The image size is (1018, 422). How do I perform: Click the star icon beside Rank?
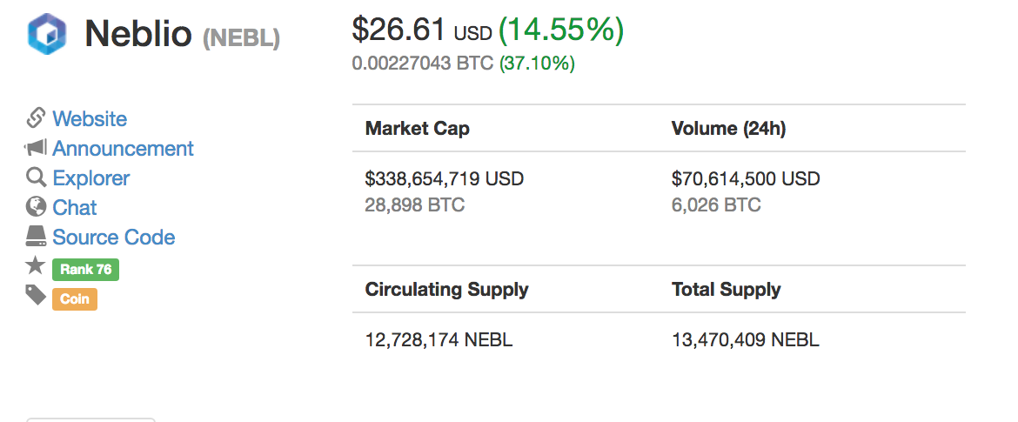point(36,266)
